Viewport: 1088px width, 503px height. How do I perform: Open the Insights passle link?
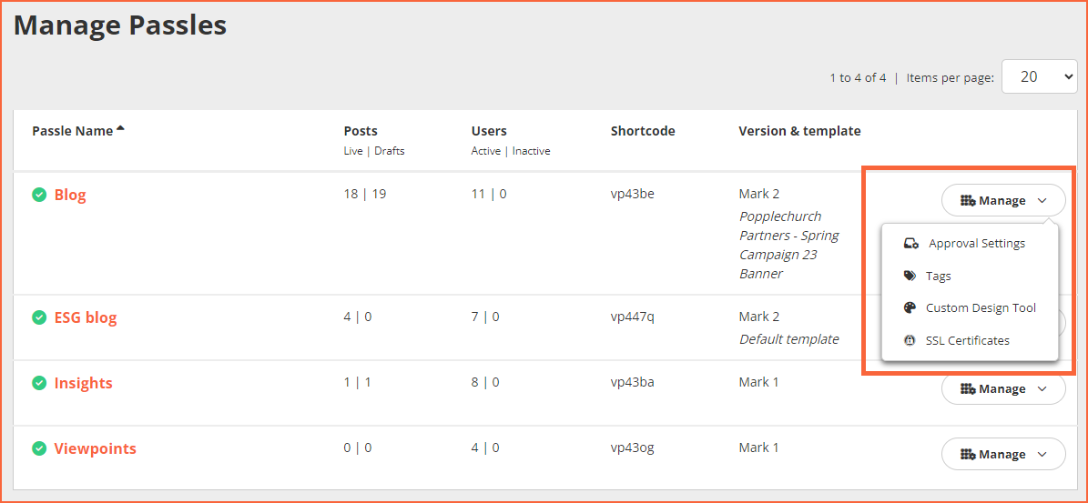[x=83, y=382]
